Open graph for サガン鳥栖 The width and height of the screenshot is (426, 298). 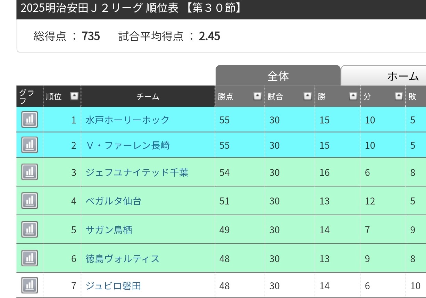coord(30,229)
